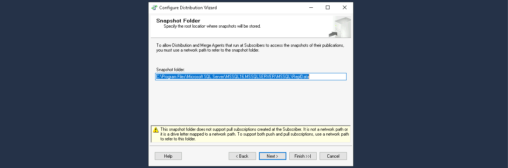This screenshot has height=168, width=508.
Task: Click the bold "Snapshot Folder" page heading
Action: point(178,21)
